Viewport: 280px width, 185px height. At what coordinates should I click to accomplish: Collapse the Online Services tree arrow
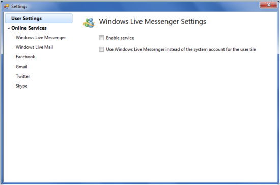tap(9, 28)
